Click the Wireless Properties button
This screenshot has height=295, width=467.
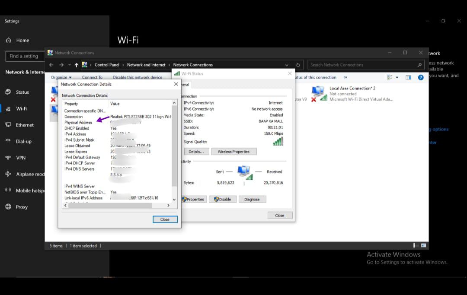coord(233,152)
